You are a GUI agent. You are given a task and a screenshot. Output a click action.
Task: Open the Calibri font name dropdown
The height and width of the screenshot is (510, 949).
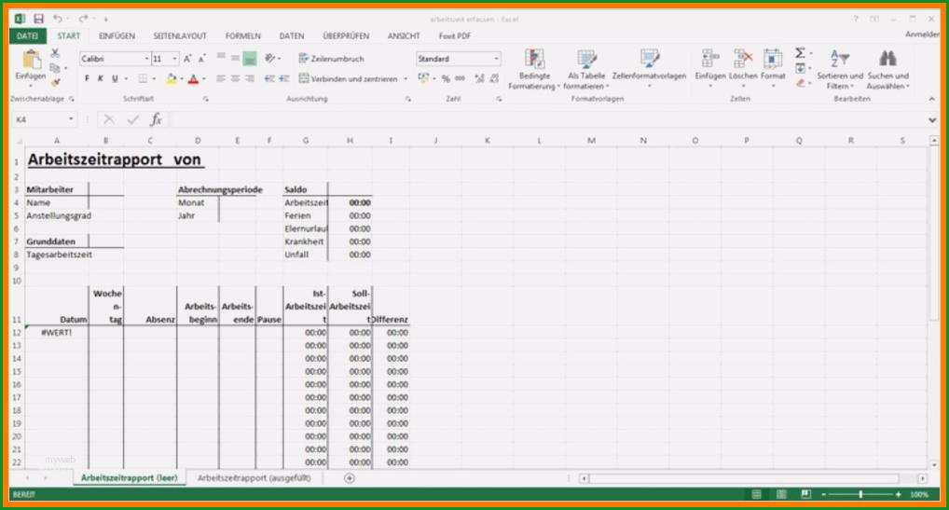[x=146, y=59]
